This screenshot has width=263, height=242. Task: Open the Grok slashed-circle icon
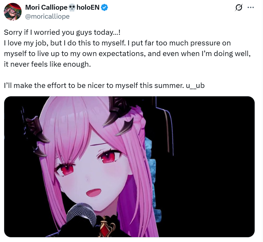point(239,7)
